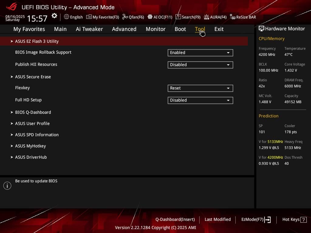Click the ReSize BAR icon
Viewport: 311px width, 233px height.
233,17
